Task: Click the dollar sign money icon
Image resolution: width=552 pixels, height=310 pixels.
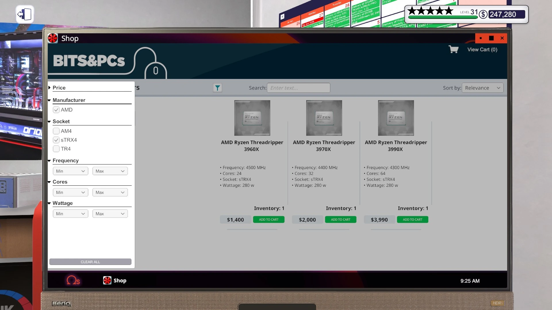Action: click(483, 14)
